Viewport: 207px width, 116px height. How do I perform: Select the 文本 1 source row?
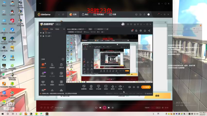[52, 33]
